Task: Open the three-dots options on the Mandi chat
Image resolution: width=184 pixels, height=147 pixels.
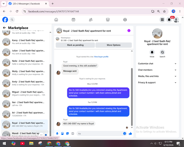Action: pos(41,135)
